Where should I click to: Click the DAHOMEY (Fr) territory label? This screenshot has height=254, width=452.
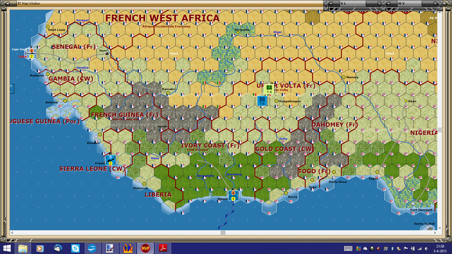[335, 124]
